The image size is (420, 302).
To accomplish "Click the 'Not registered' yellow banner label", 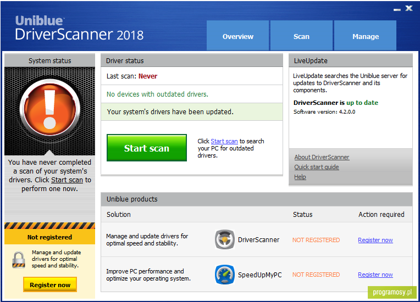I will tap(50, 237).
